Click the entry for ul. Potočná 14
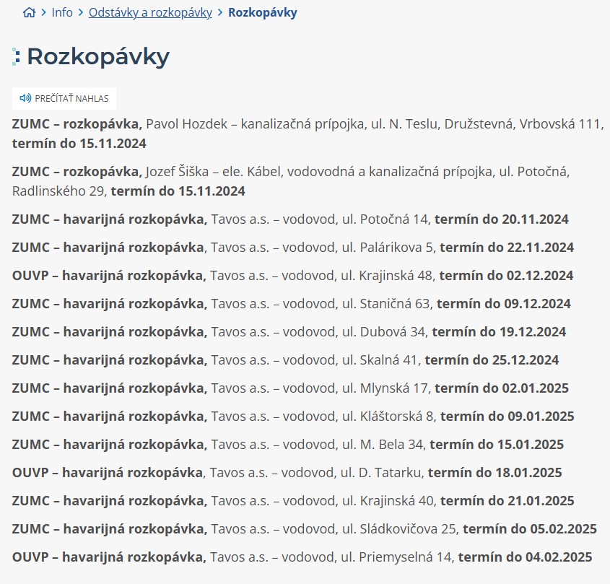The height and width of the screenshot is (584, 610). point(289,219)
